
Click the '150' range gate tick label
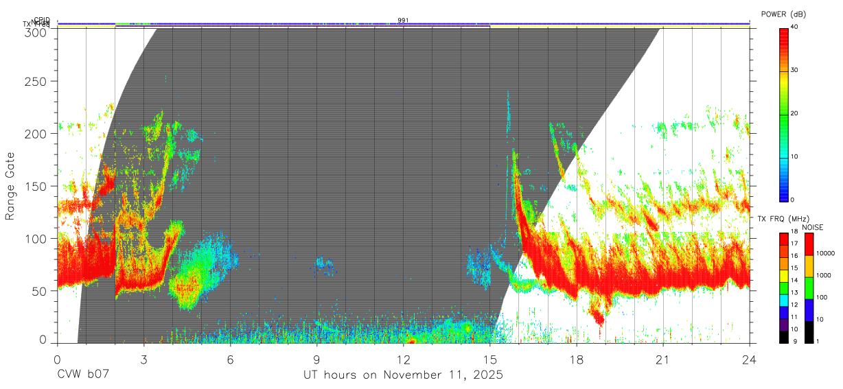(37, 186)
